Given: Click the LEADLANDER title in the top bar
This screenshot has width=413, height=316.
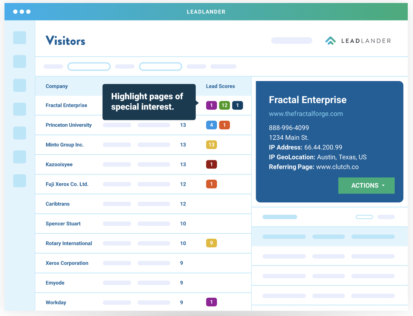Looking at the screenshot, I should coord(206,12).
